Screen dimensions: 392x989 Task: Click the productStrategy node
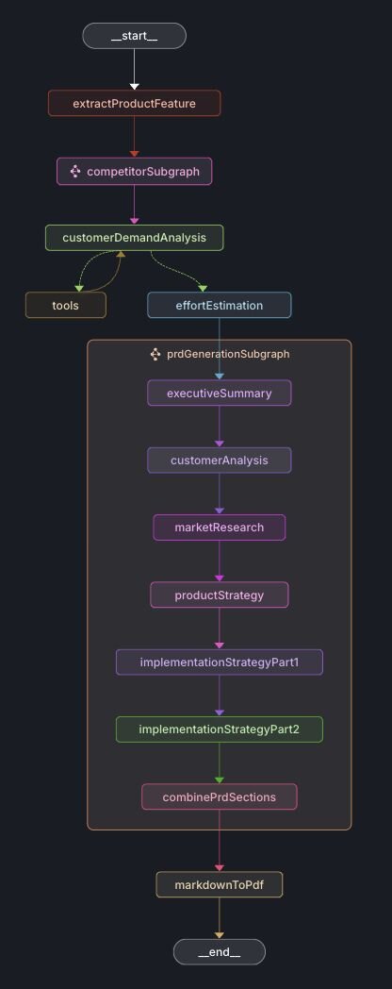[x=220, y=595]
